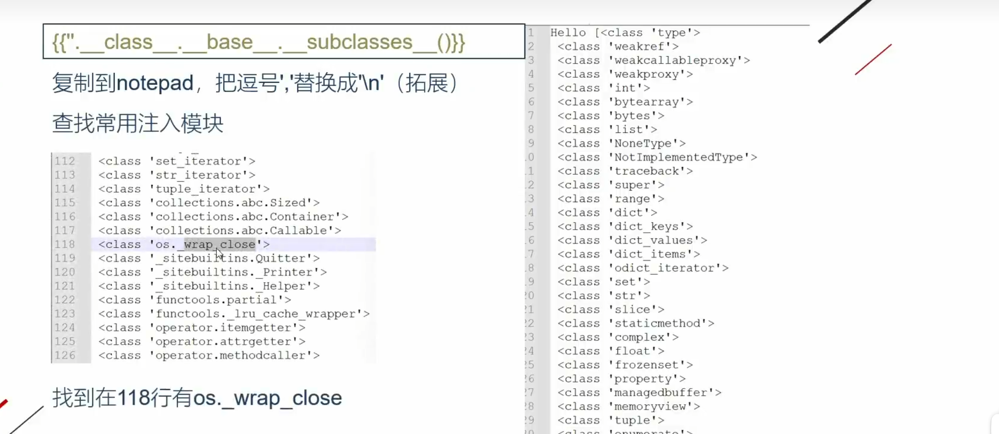Select the 'managedbuffer' class line
The width and height of the screenshot is (999, 434).
(x=639, y=392)
